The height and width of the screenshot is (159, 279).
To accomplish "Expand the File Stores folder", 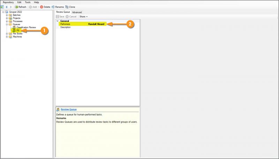I will [x=7, y=34].
